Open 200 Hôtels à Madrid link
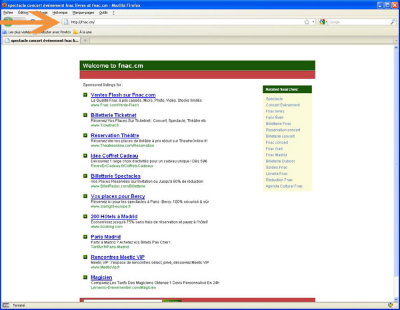Image resolution: width=400 pixels, height=310 pixels. click(114, 216)
